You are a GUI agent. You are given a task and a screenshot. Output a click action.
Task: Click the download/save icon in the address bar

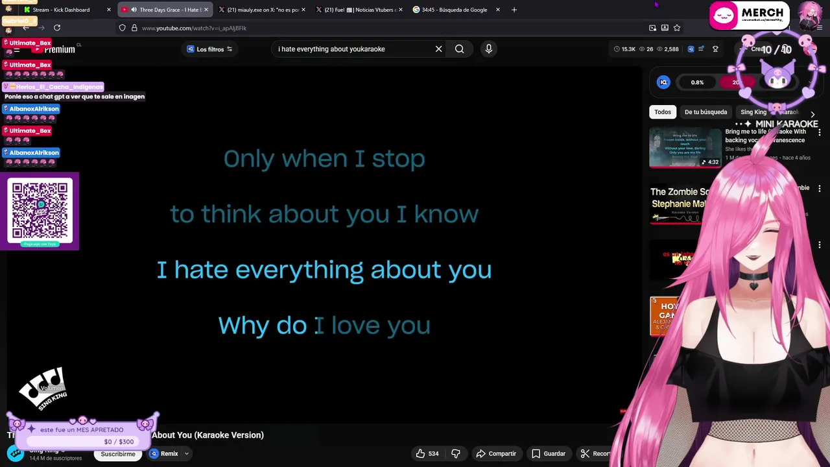(665, 28)
